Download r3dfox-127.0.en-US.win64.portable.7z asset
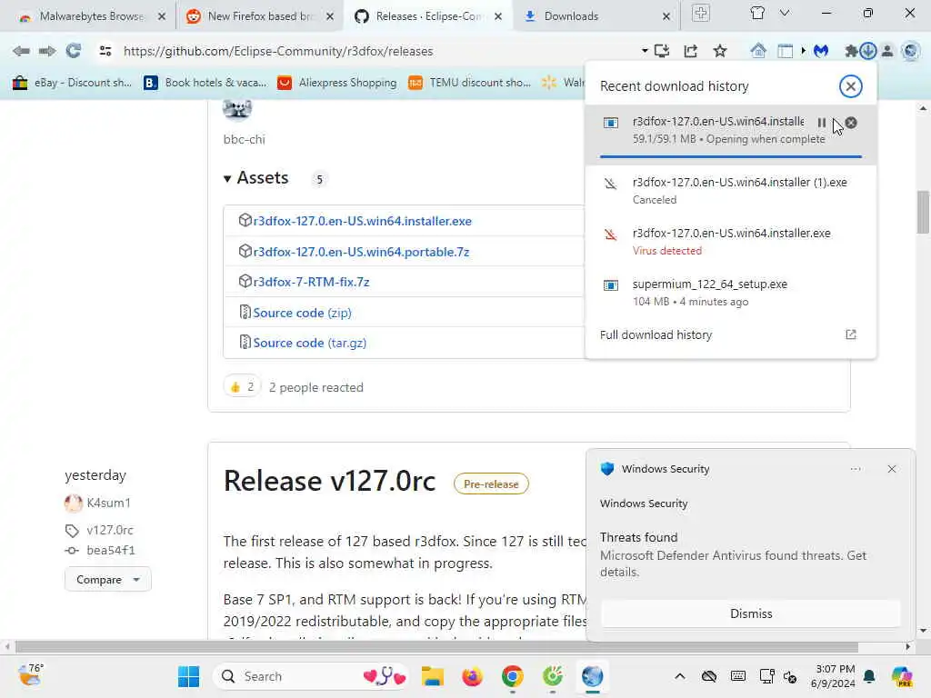 click(361, 252)
